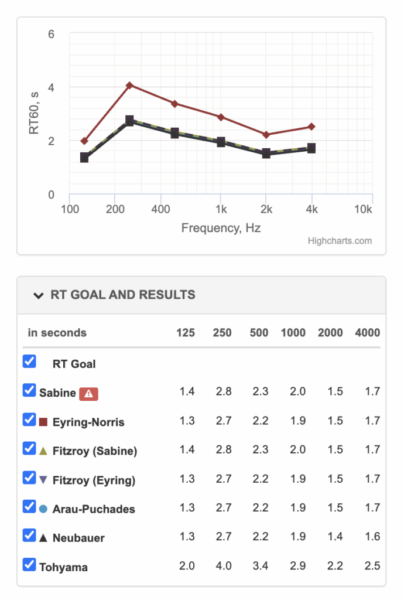
Task: Toggle the Eyring-Norris checkbox
Action: pyautogui.click(x=29, y=420)
